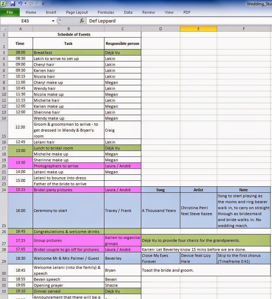Select the Groom & groomsman to arrive cell
The height and width of the screenshot is (299, 272).
click(x=69, y=130)
